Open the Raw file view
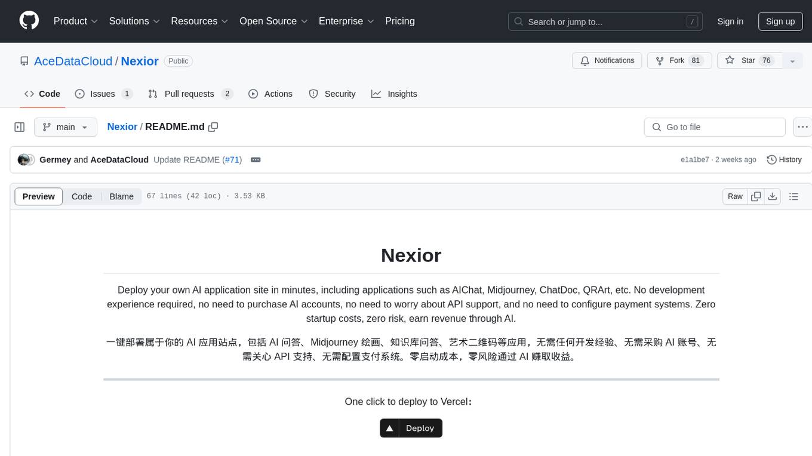812x456 pixels. (x=735, y=196)
